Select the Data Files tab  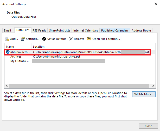[x=23, y=30]
